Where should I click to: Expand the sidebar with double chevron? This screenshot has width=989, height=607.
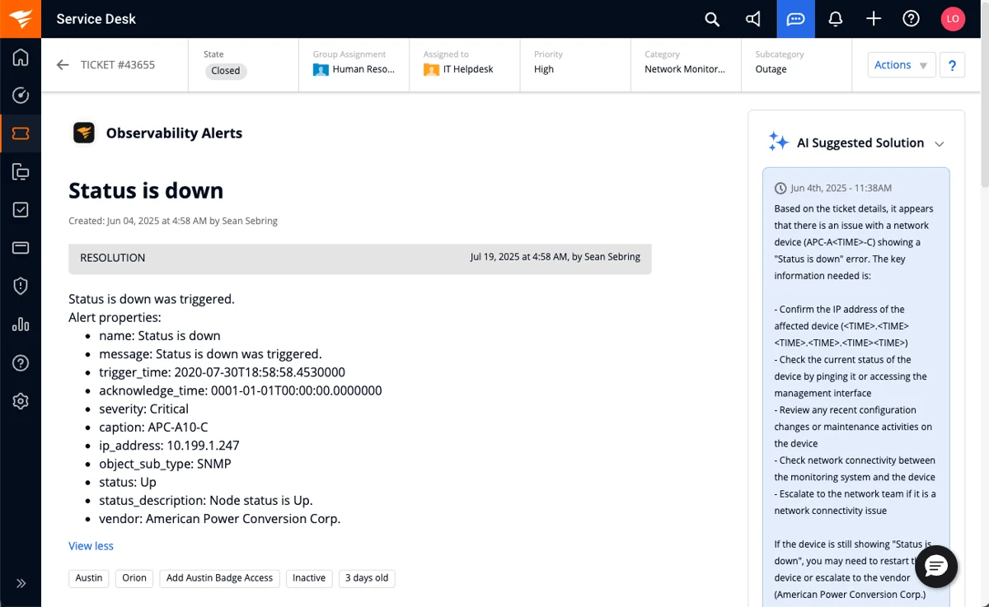tap(21, 583)
